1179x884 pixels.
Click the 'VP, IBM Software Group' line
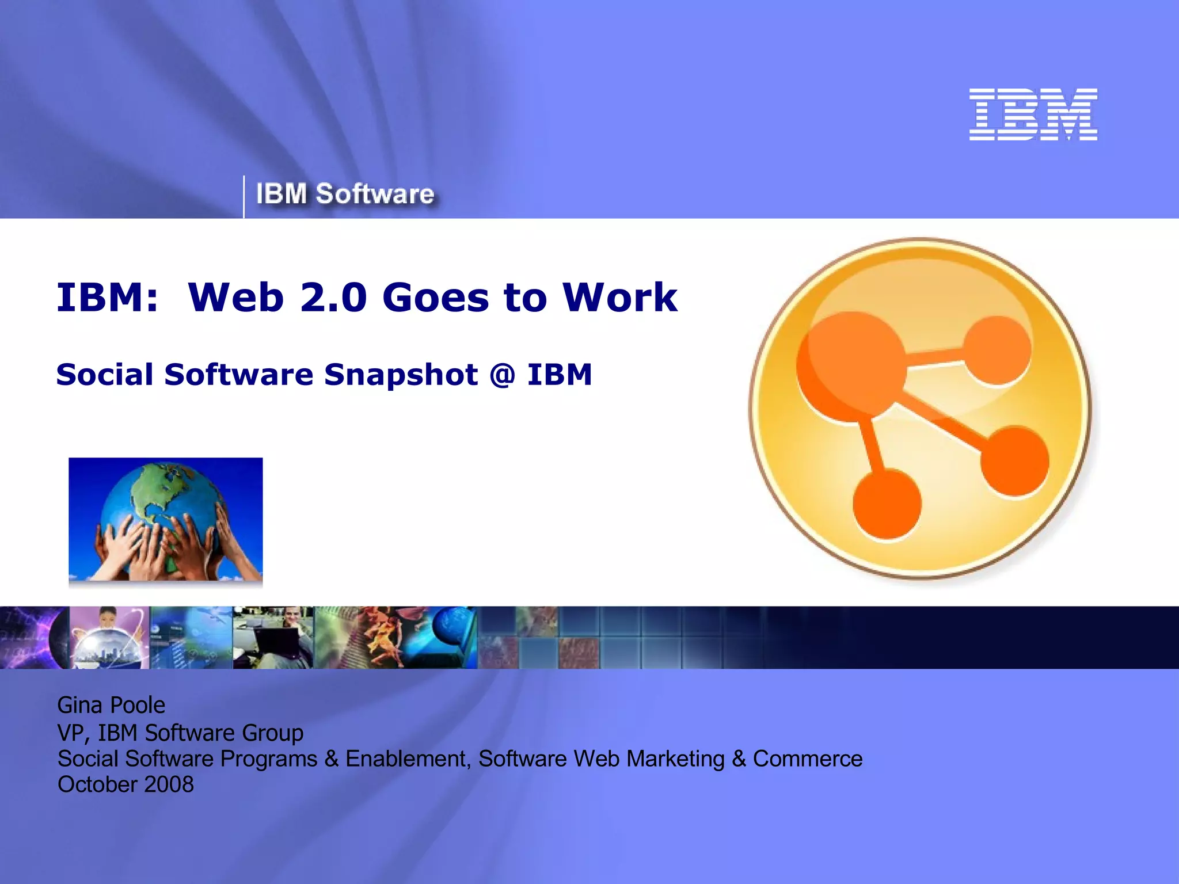pos(180,733)
